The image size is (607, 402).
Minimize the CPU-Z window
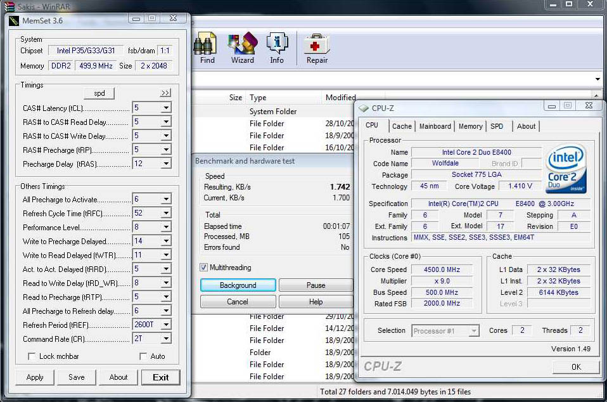(x=552, y=106)
